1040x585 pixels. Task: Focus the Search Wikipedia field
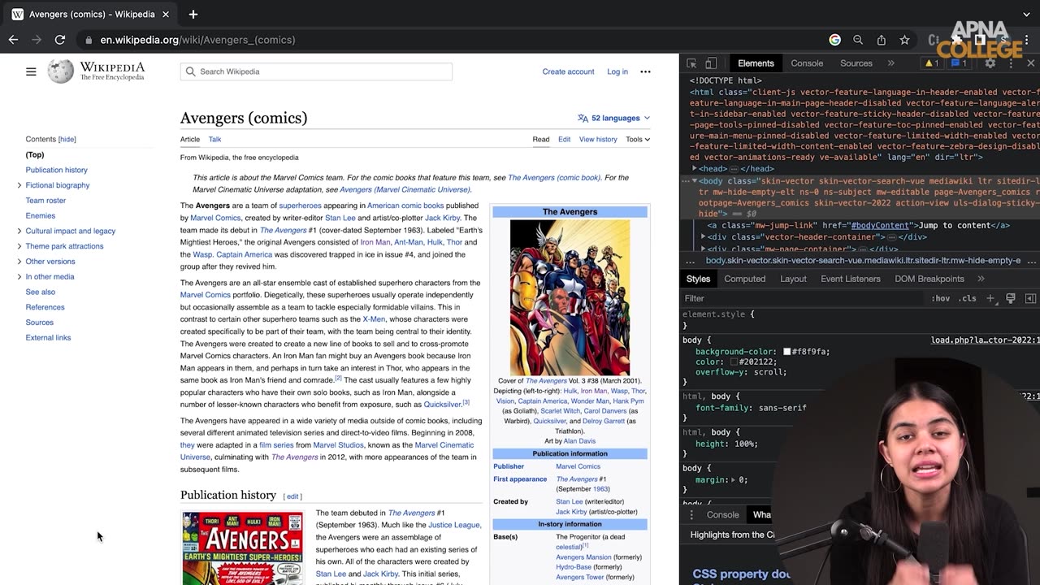tap(316, 71)
